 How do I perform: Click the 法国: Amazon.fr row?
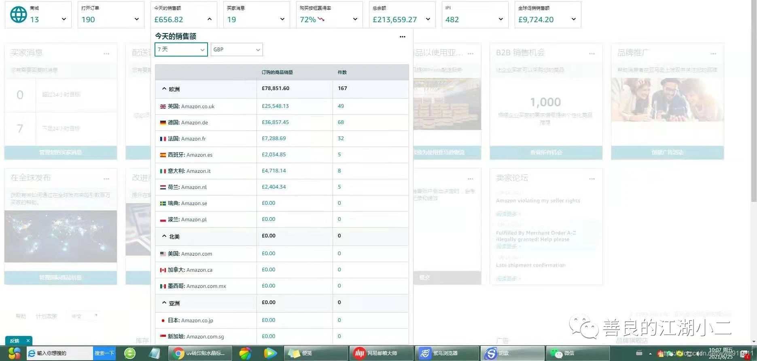pyautogui.click(x=282, y=139)
